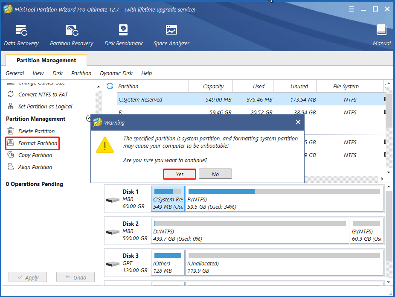395x297 pixels.
Task: Select Set Partition as Logical
Action: 45,107
